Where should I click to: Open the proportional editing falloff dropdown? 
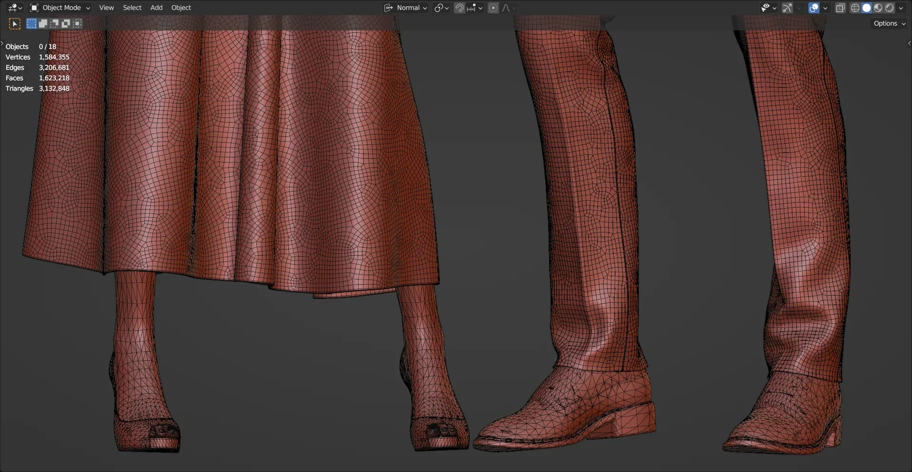coord(509,8)
